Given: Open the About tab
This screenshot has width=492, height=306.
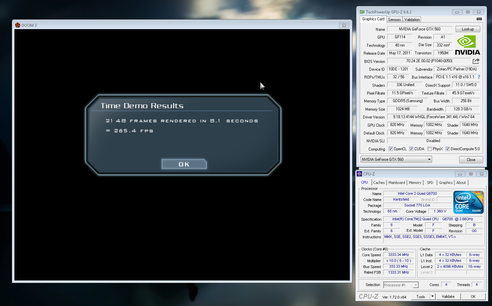Looking at the screenshot, I should coord(461,183).
